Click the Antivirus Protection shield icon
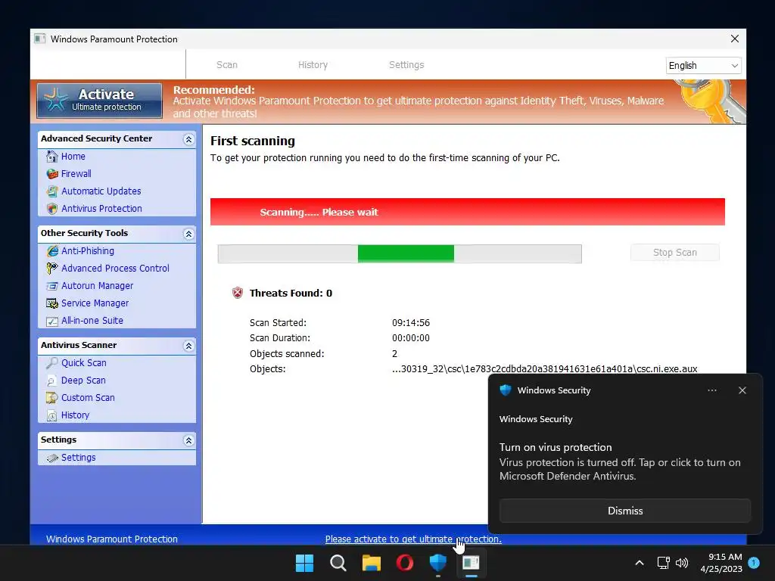Viewport: 775px width, 581px height. (52, 209)
